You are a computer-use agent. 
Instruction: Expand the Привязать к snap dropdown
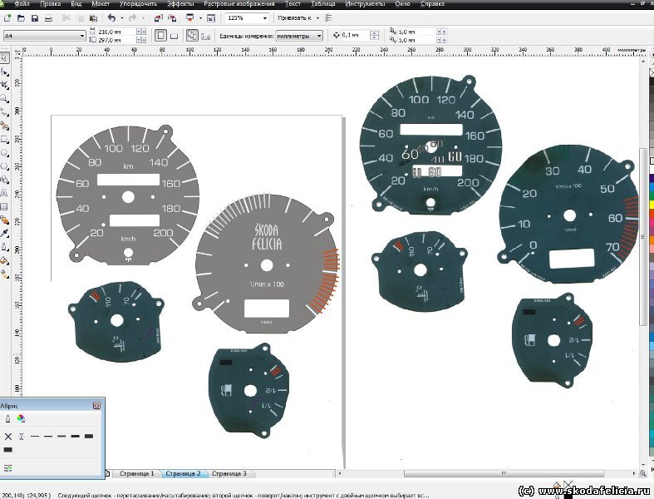tap(317, 18)
